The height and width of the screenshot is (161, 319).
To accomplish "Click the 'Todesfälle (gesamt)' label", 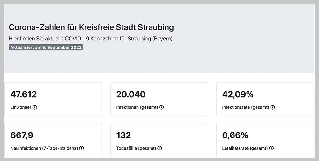I will [x=136, y=148].
